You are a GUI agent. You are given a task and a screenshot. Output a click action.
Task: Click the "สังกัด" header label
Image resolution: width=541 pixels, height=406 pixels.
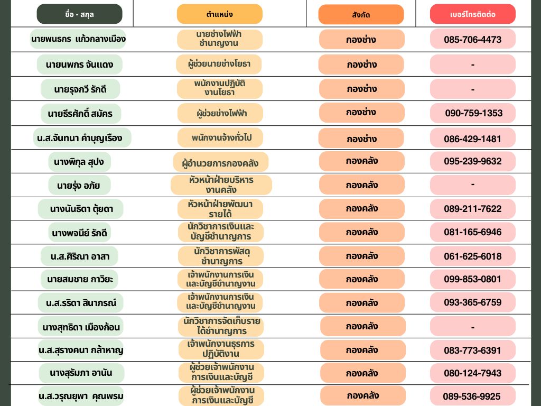[361, 15]
